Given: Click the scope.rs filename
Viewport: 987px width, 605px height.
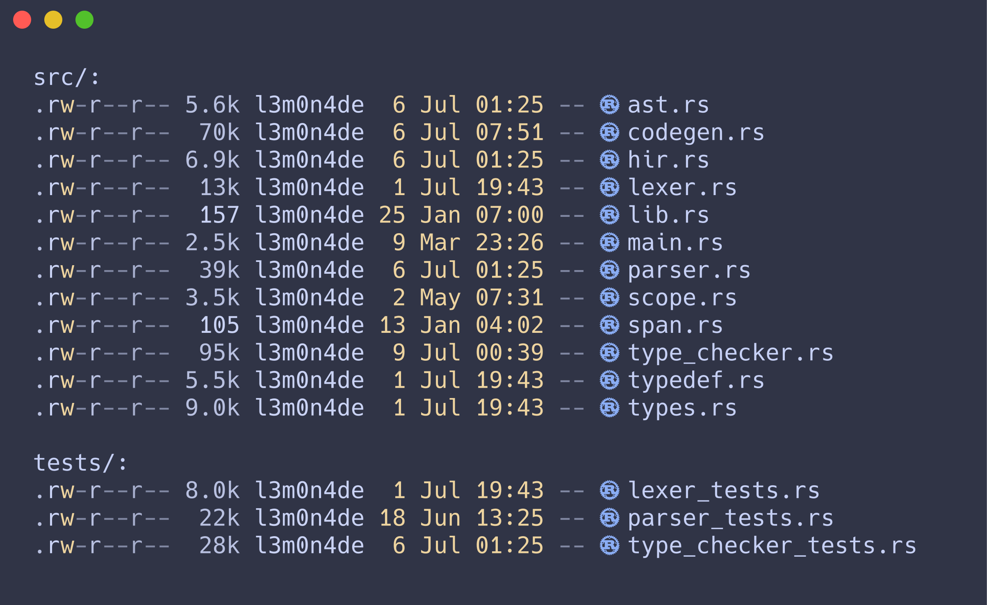Looking at the screenshot, I should point(682,298).
